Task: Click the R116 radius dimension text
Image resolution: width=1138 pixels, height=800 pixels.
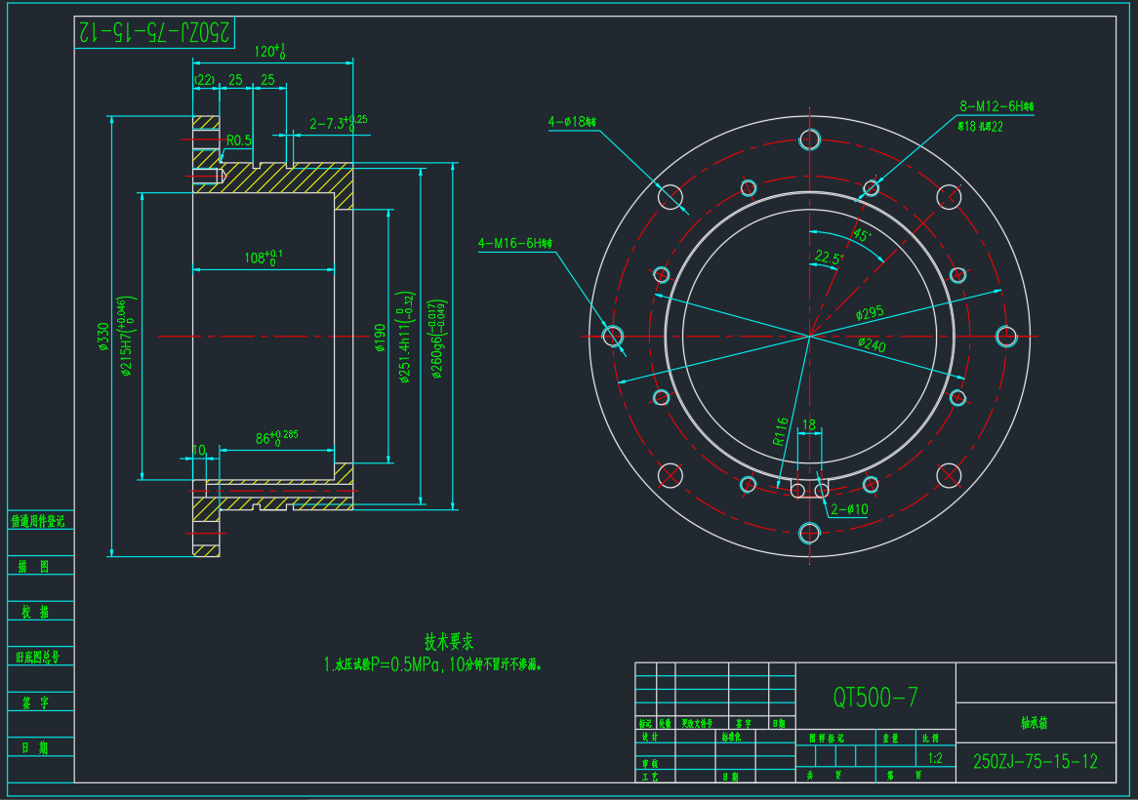Action: coord(780,430)
